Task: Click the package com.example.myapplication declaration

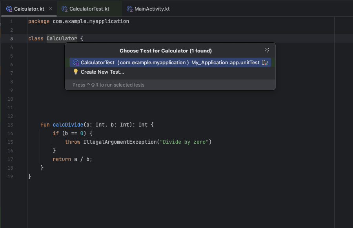Action: (78, 22)
